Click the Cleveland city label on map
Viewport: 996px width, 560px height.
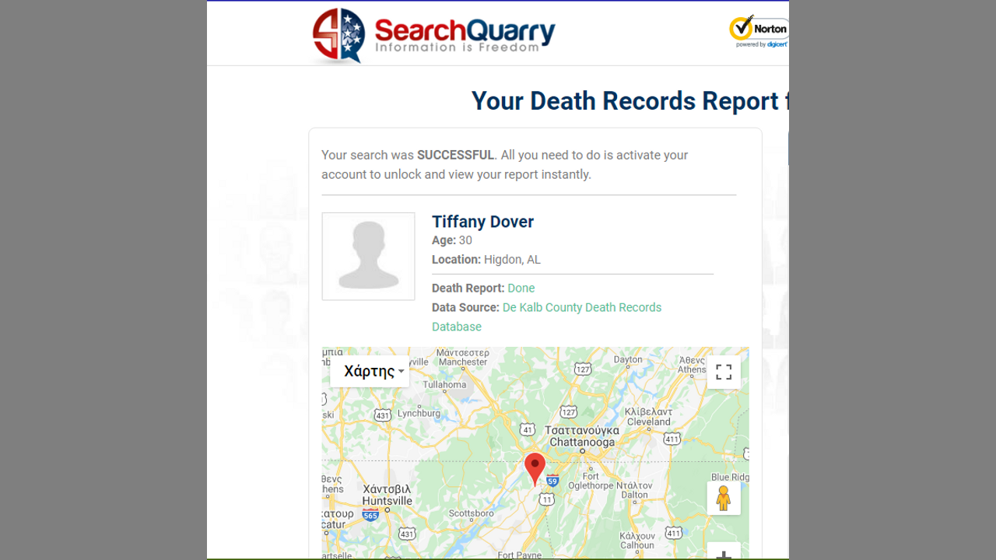(648, 422)
